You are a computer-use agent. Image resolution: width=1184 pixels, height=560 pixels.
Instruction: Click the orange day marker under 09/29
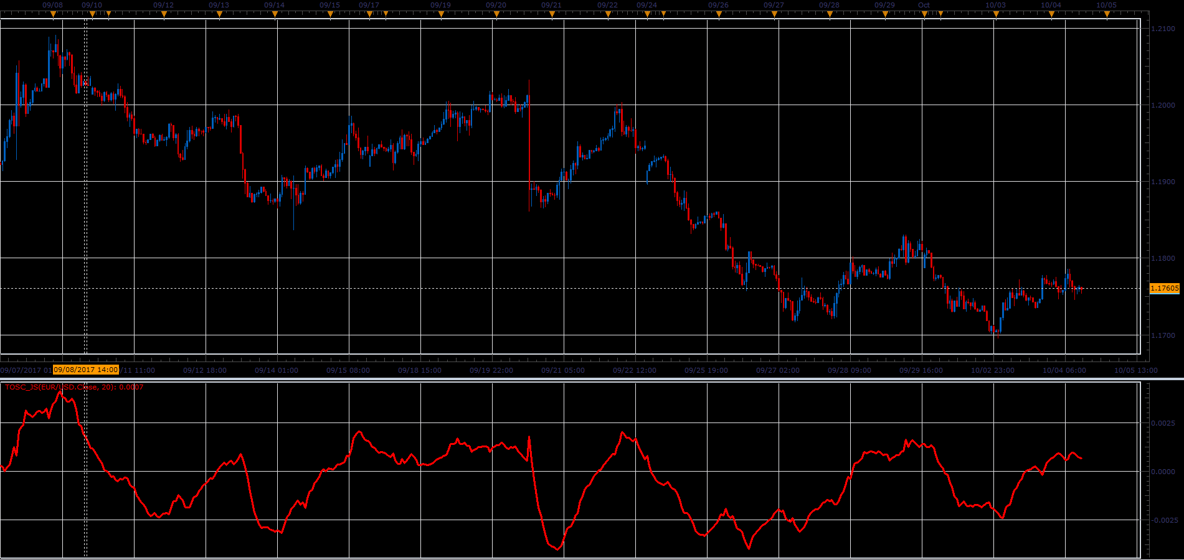point(885,14)
